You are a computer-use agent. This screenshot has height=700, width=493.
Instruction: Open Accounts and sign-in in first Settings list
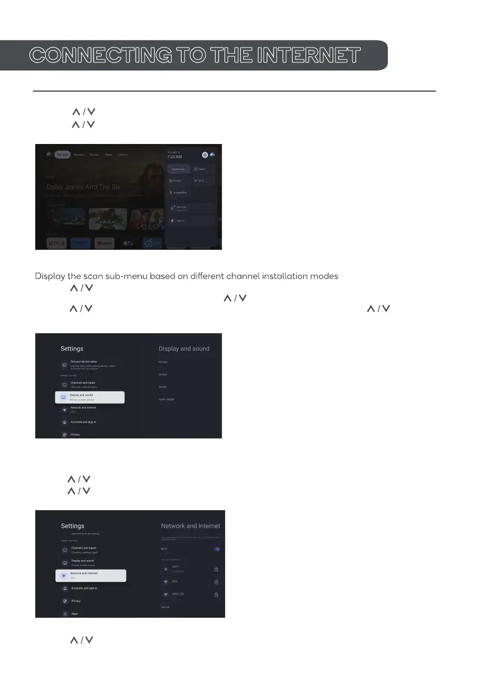tap(83, 422)
